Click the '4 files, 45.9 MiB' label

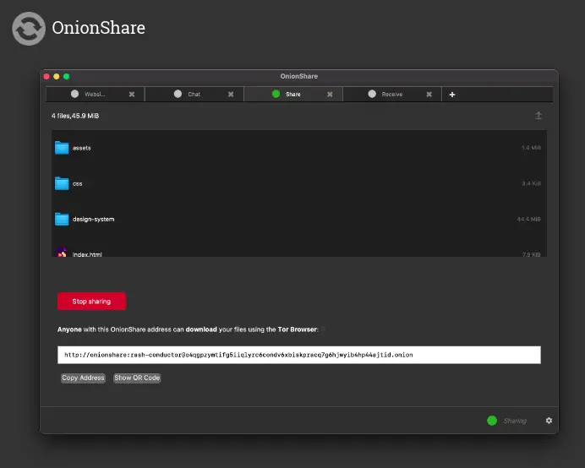75,116
